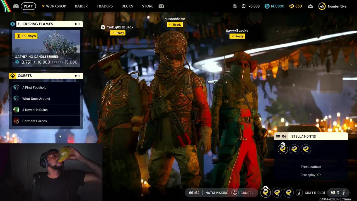The height and width of the screenshot is (201, 357).
Task: Open the party members count 3
Action: coord(338,193)
